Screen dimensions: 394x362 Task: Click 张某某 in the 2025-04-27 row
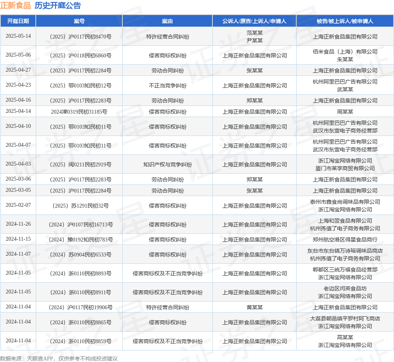255,71
